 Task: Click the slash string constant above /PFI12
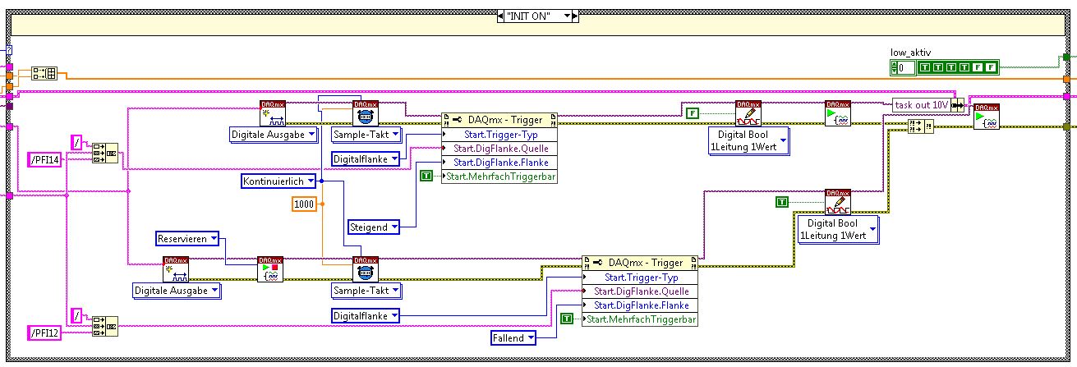(x=76, y=315)
